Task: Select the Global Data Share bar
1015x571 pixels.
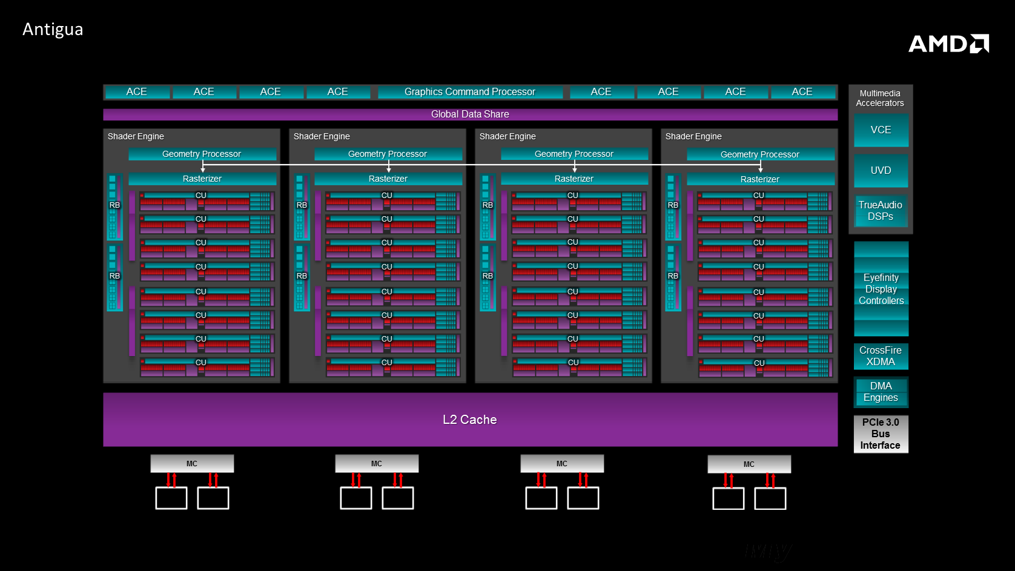Action: click(x=470, y=114)
